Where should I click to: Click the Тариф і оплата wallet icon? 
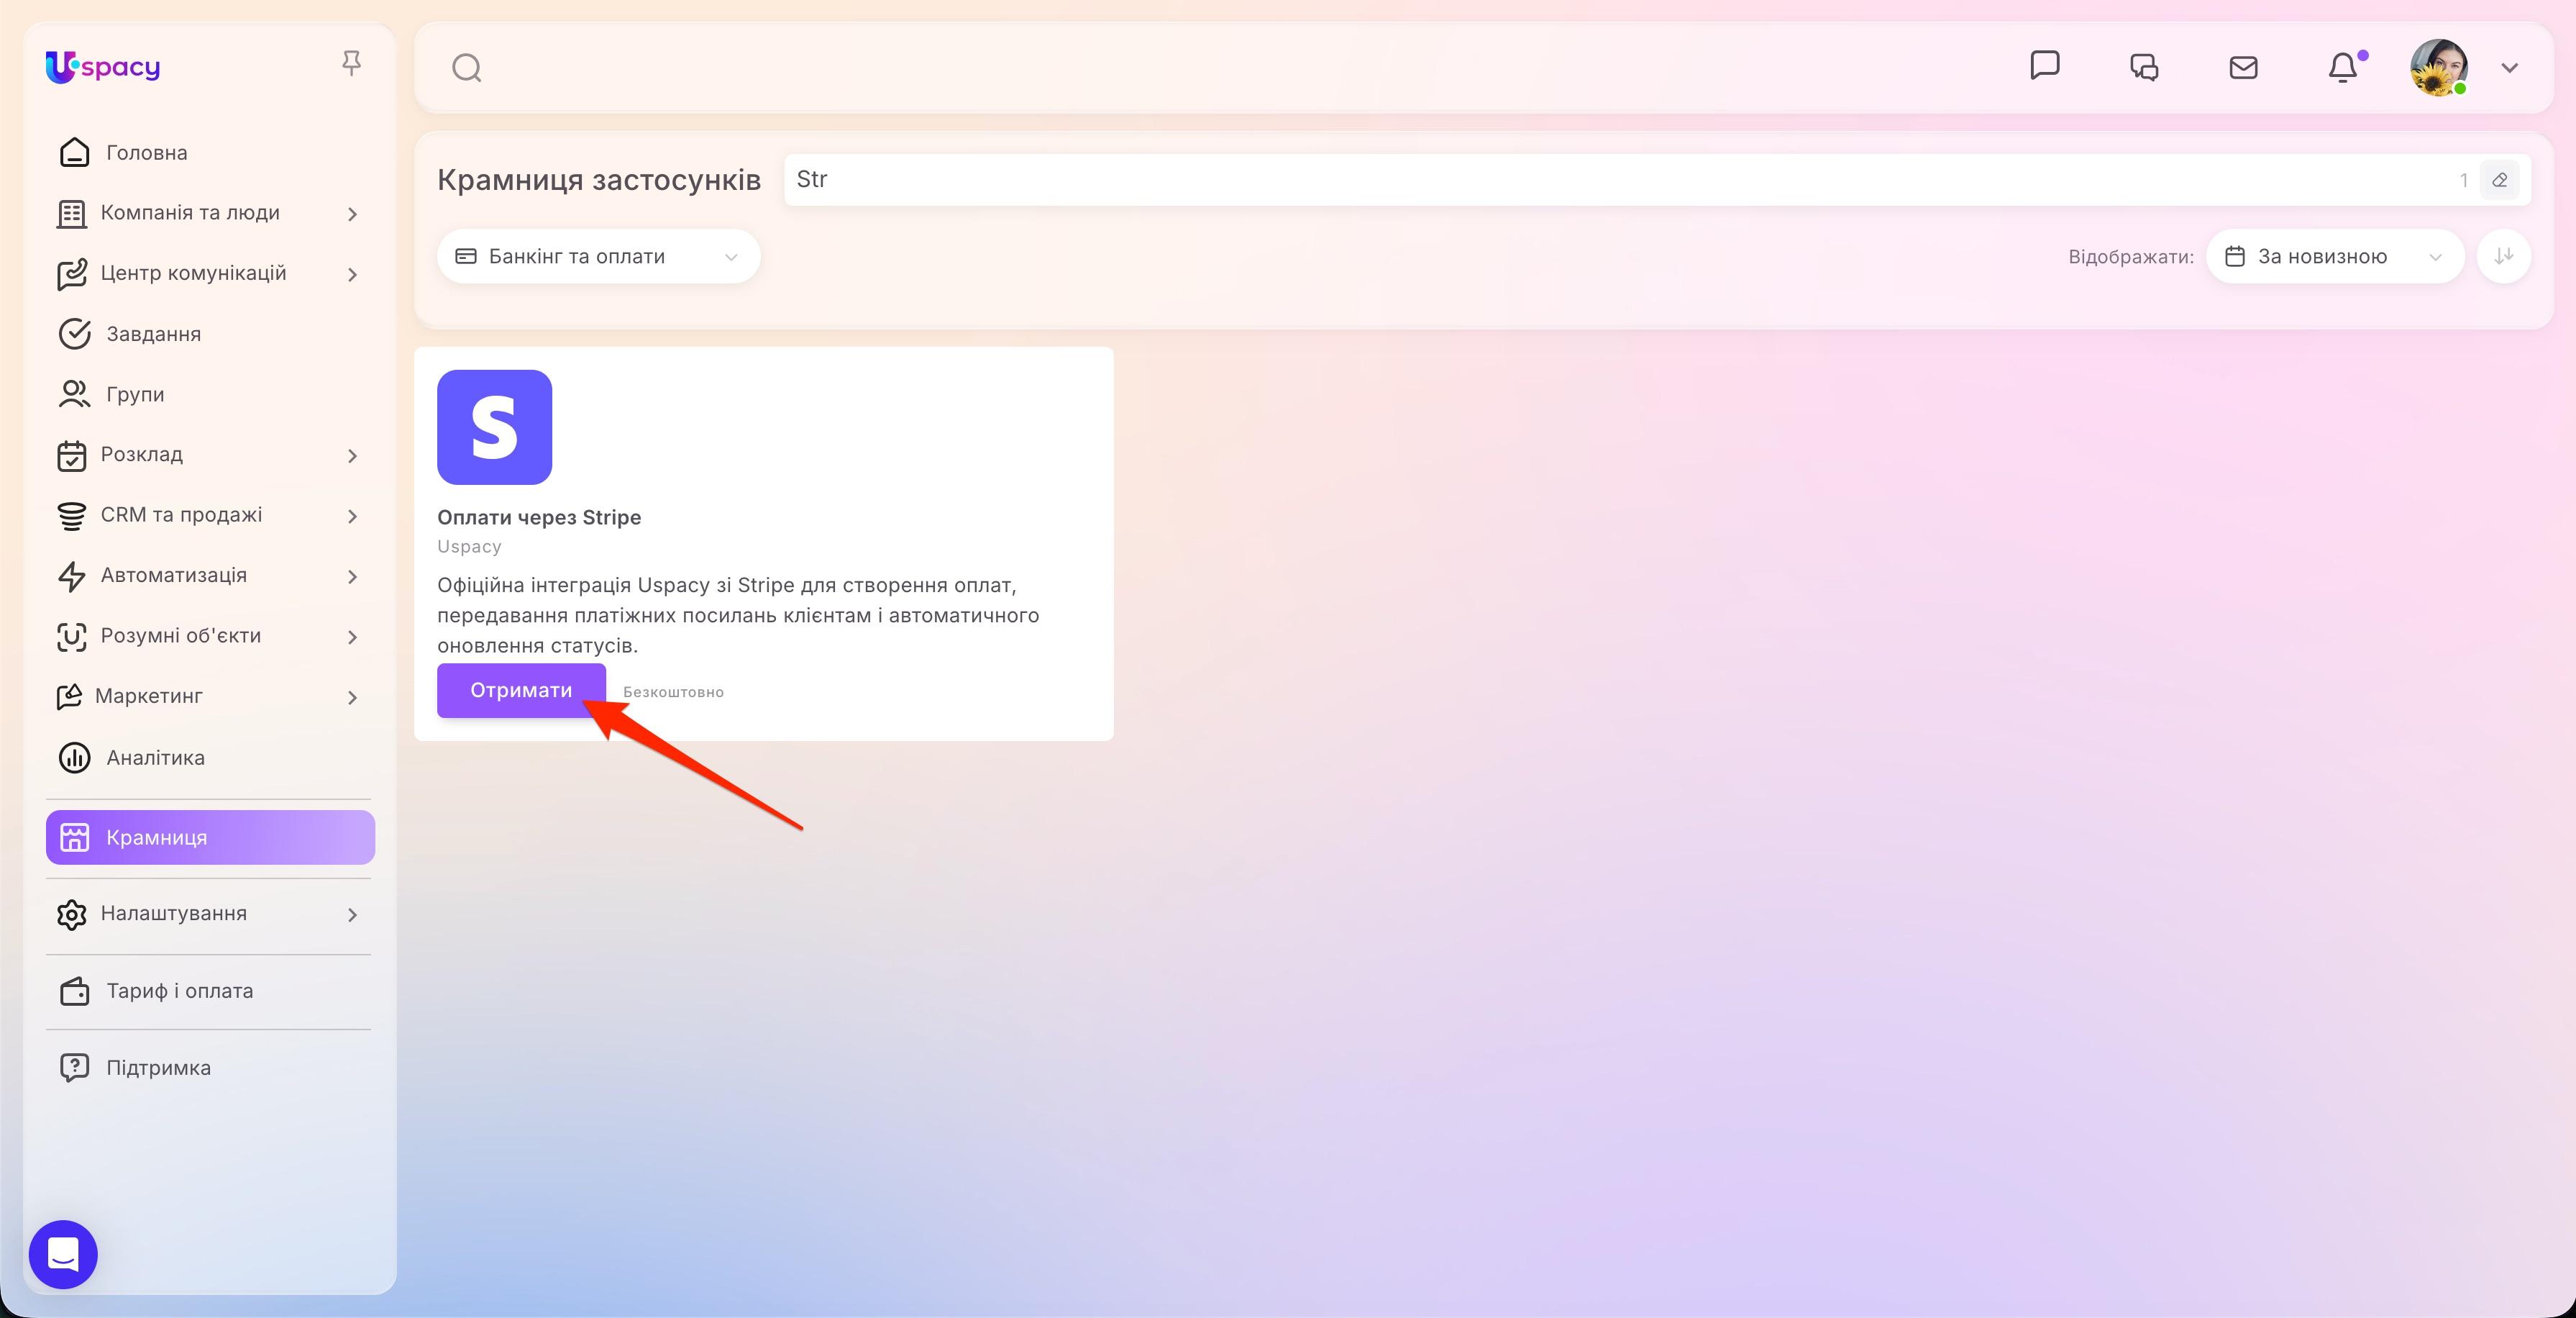[x=74, y=991]
